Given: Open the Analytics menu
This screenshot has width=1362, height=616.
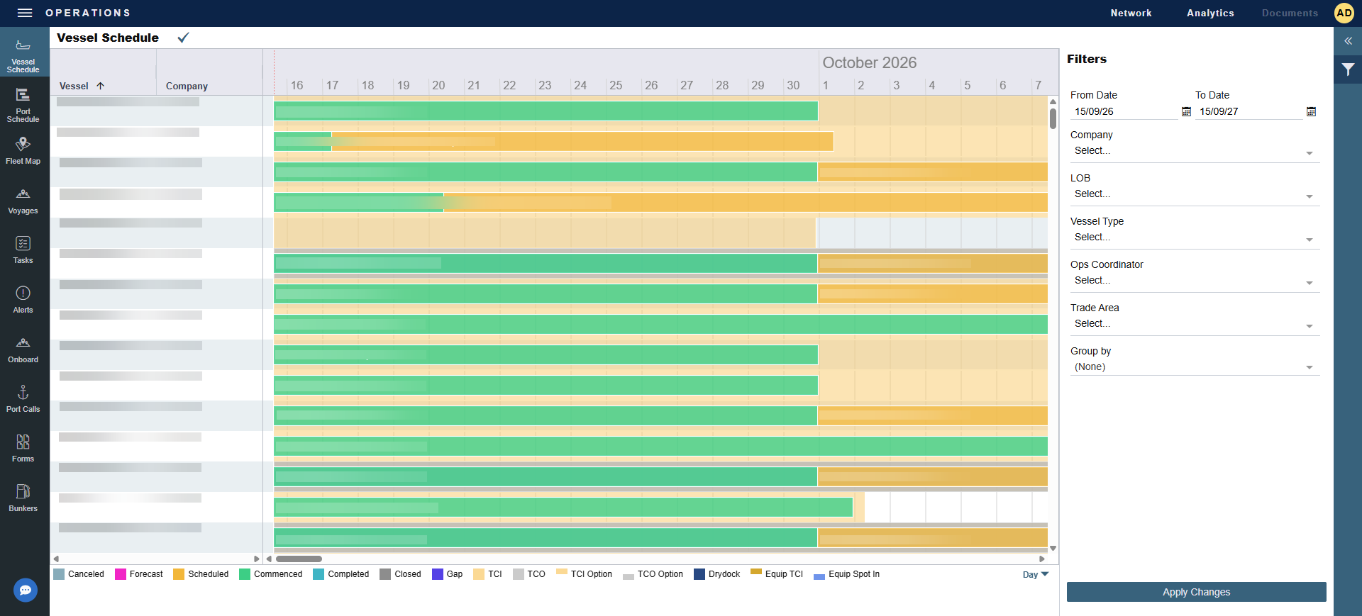Looking at the screenshot, I should 1210,13.
